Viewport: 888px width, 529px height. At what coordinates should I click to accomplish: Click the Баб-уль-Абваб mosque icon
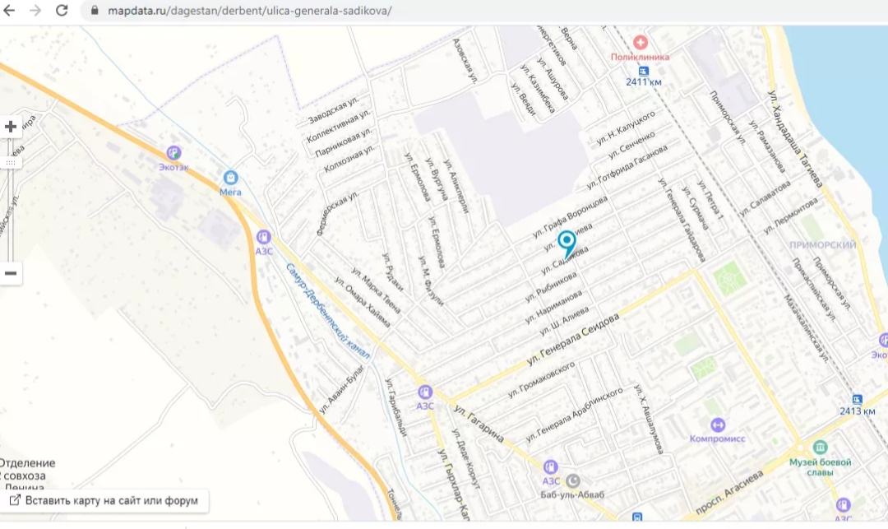click(573, 480)
